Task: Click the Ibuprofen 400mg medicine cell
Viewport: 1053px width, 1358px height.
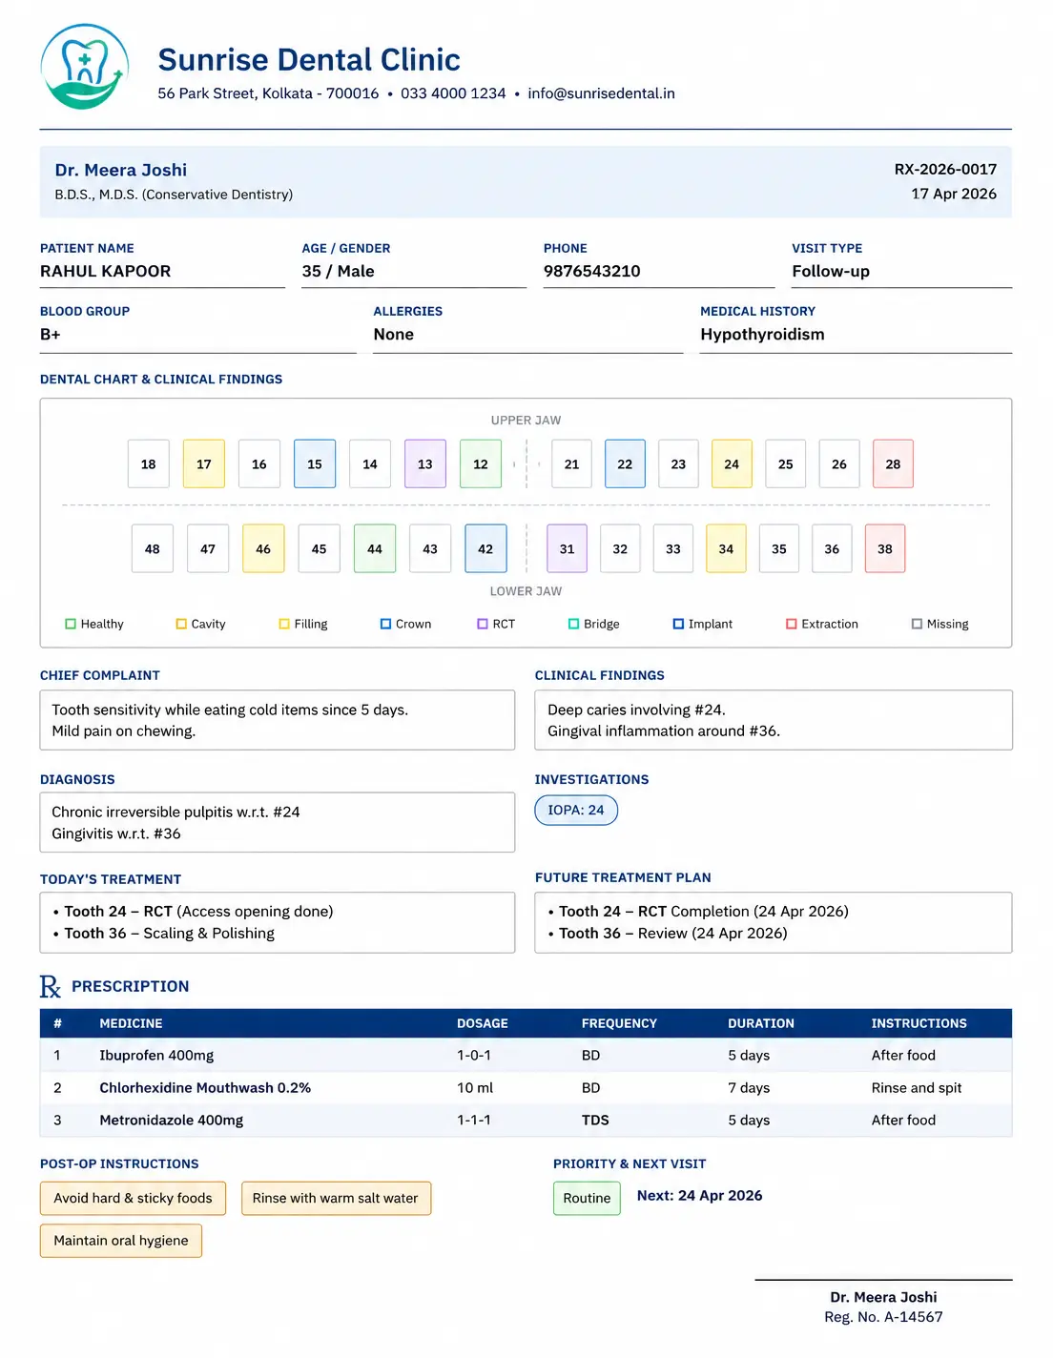Action: [x=156, y=1056]
